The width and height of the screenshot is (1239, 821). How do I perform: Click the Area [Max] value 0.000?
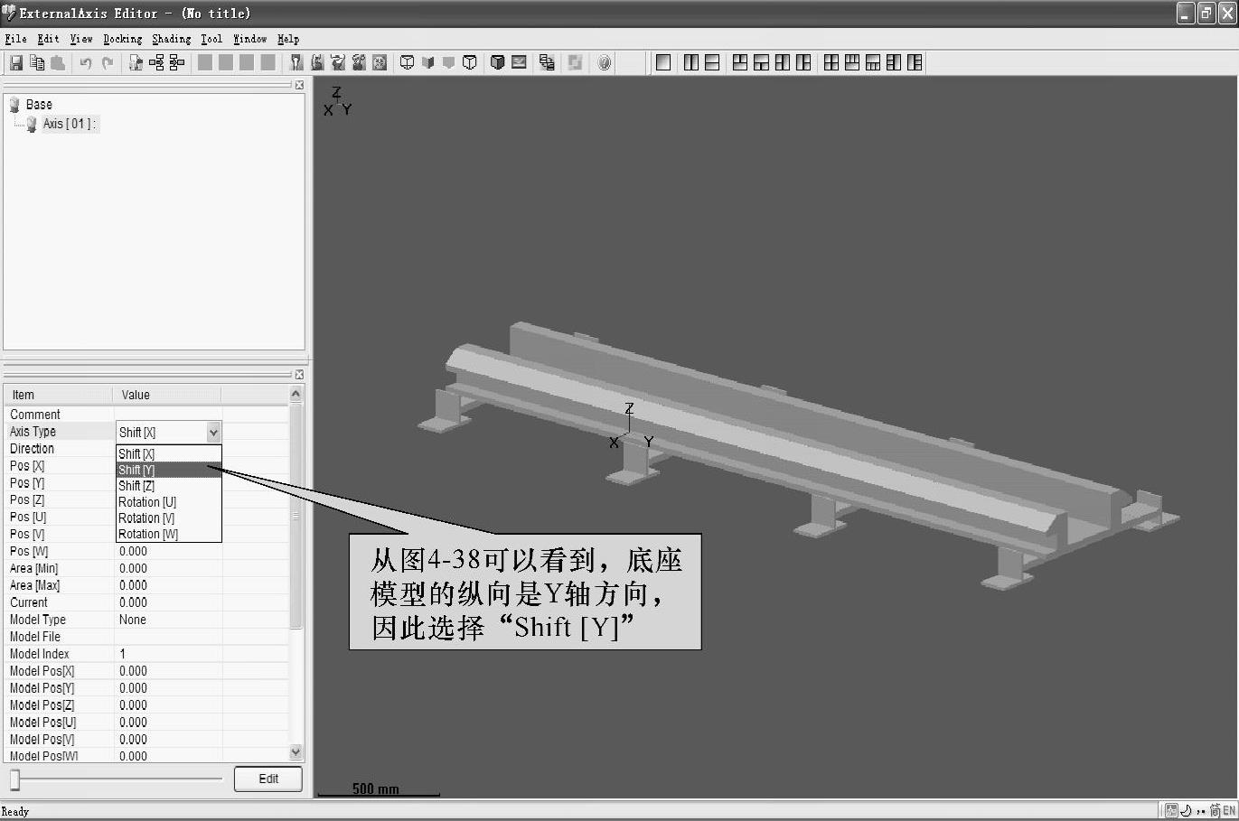(x=133, y=585)
